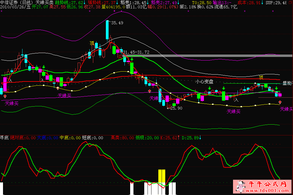This screenshot has height=195, width=293.
Task: Click the 强势线:27.37 value
Action: [x=102, y=3]
